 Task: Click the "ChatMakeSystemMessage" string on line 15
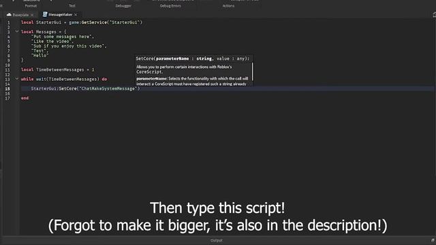[x=108, y=88]
